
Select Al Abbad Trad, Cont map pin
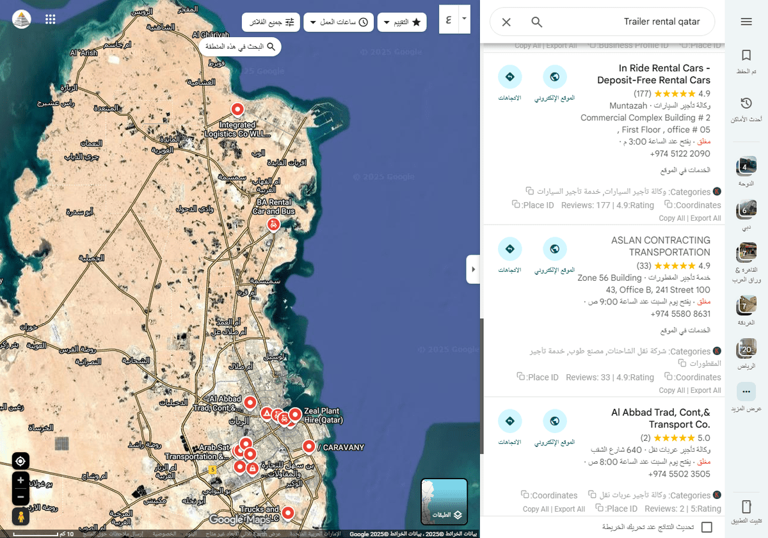click(250, 402)
